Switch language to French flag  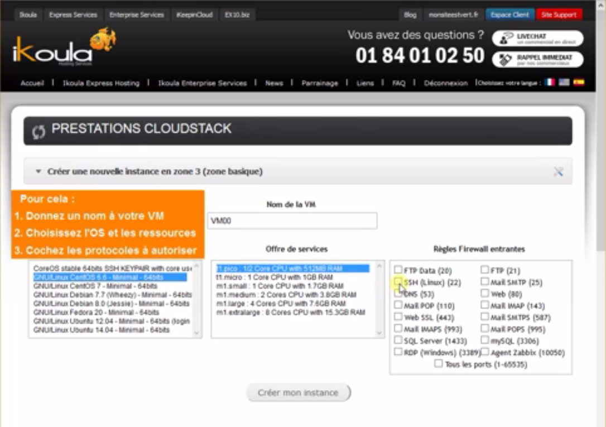[549, 82]
